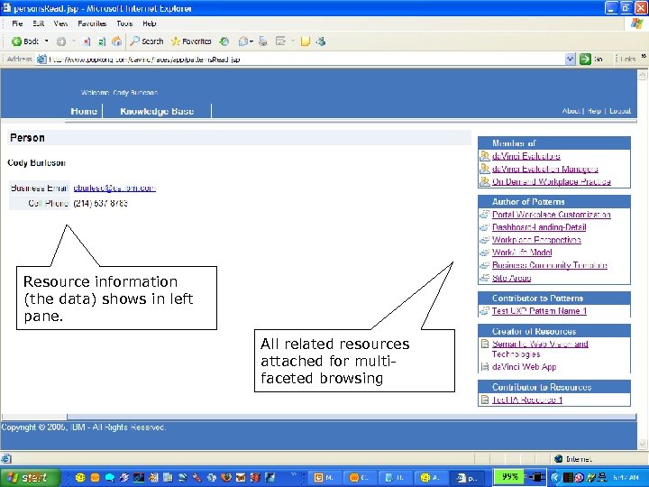
Task: Click the vertical scrollbar up arrow
Action: pyautogui.click(x=642, y=75)
